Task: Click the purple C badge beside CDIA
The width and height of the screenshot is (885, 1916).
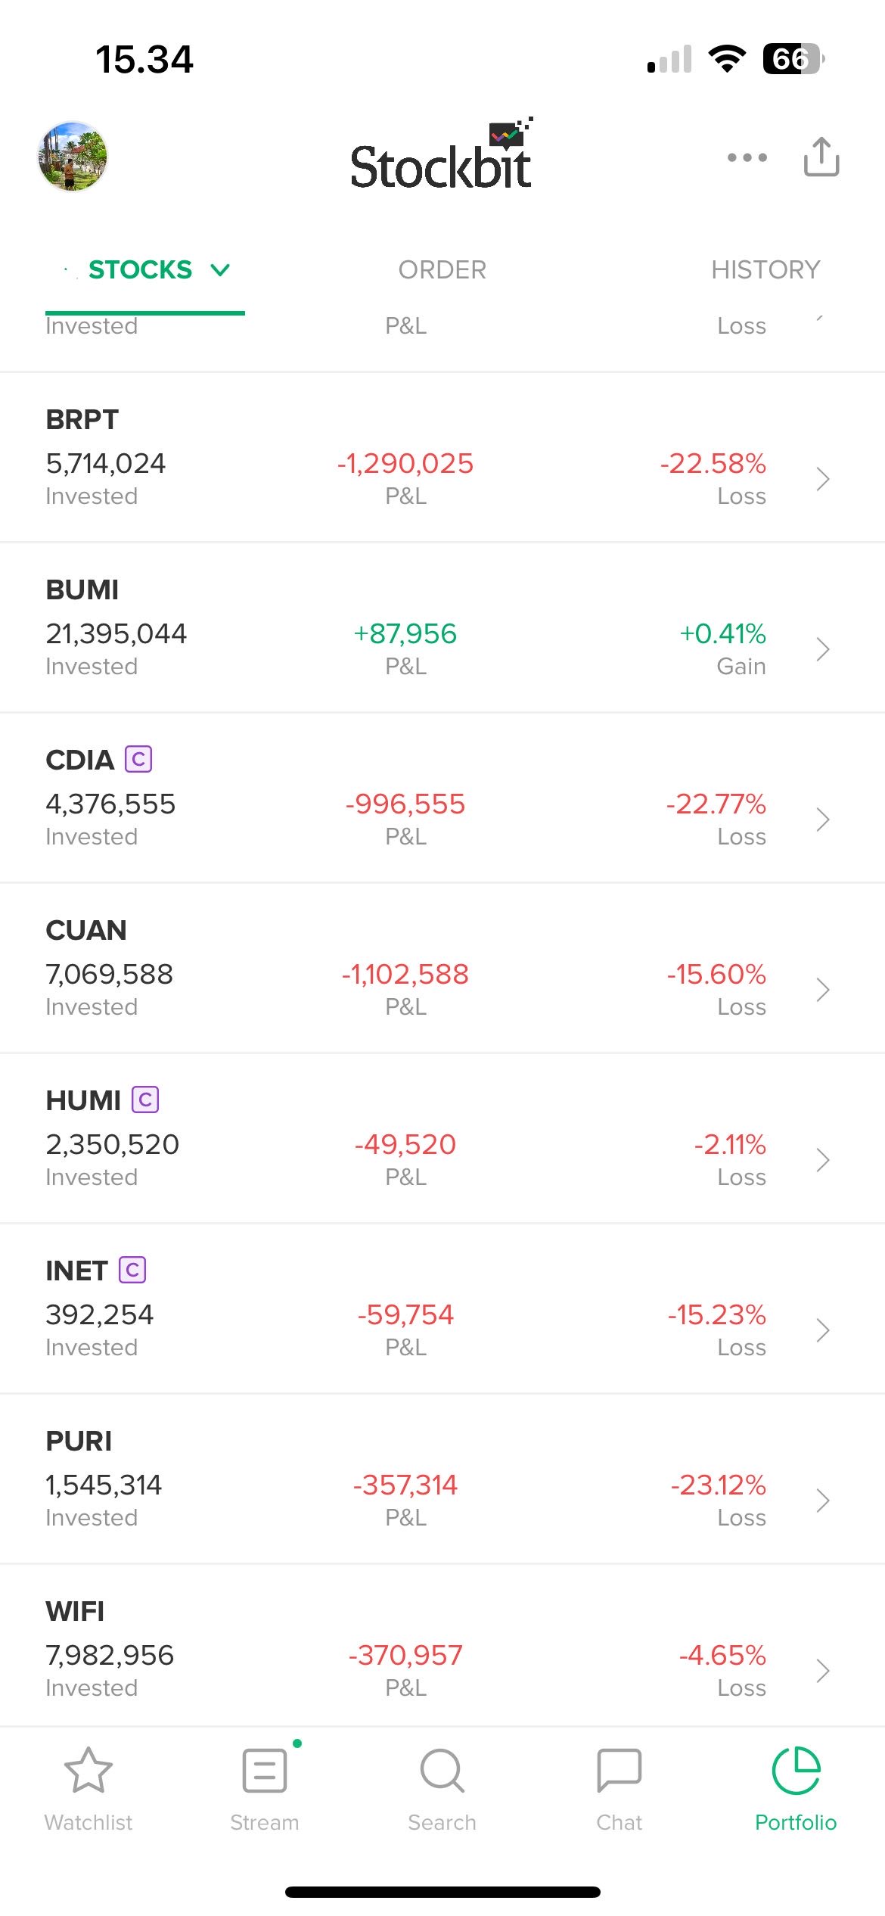Action: click(x=138, y=759)
